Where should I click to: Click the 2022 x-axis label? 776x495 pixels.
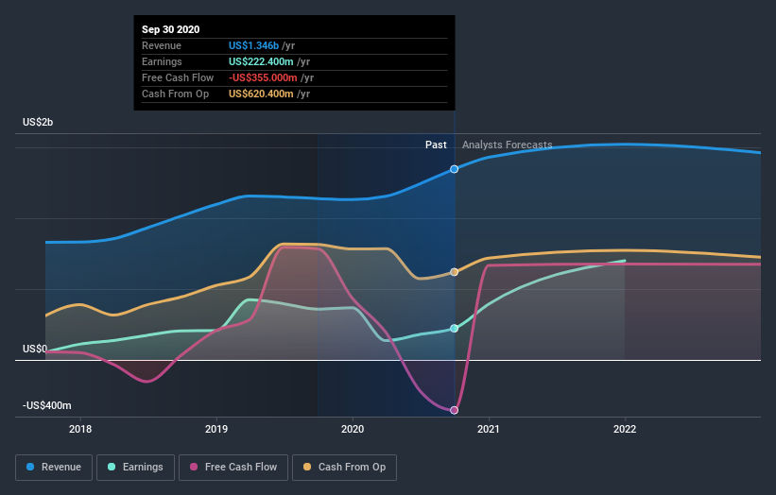[625, 429]
